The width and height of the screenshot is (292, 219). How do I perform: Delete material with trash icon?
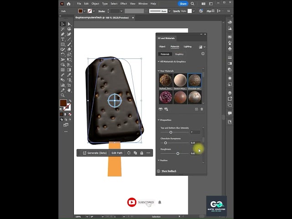pyautogui.click(x=202, y=109)
